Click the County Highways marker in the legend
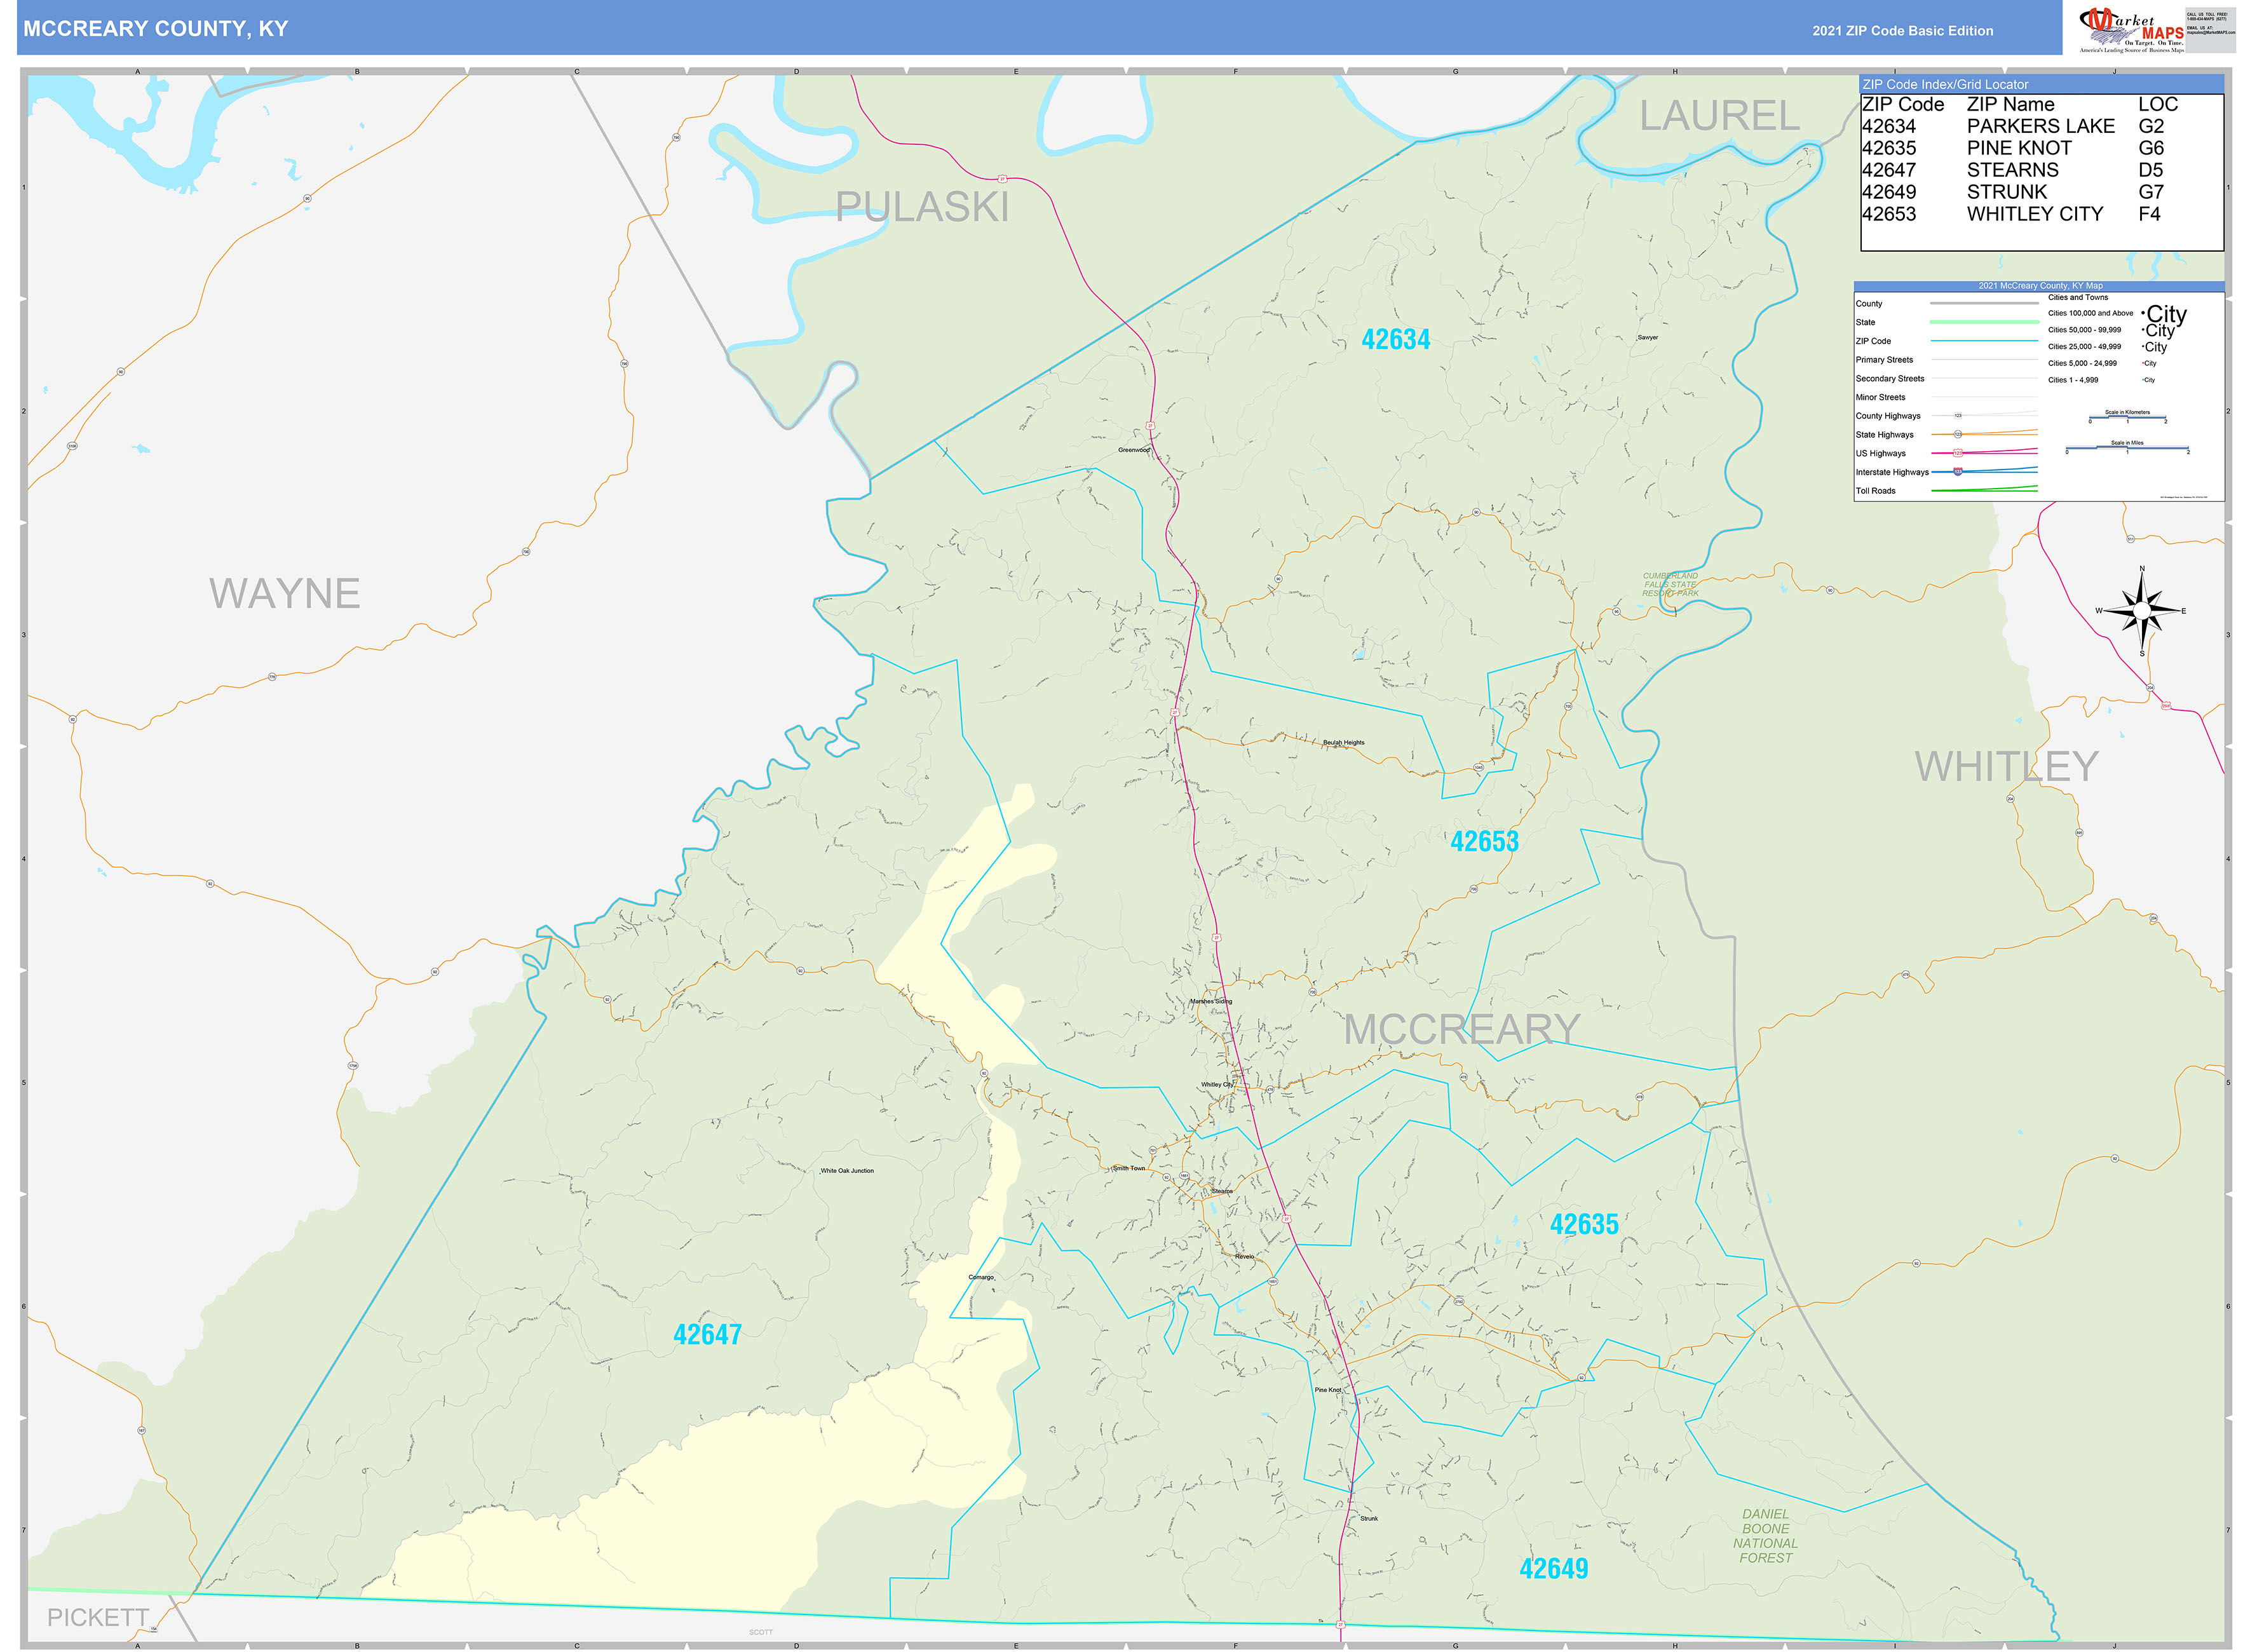The image size is (2243, 1652). point(1959,416)
